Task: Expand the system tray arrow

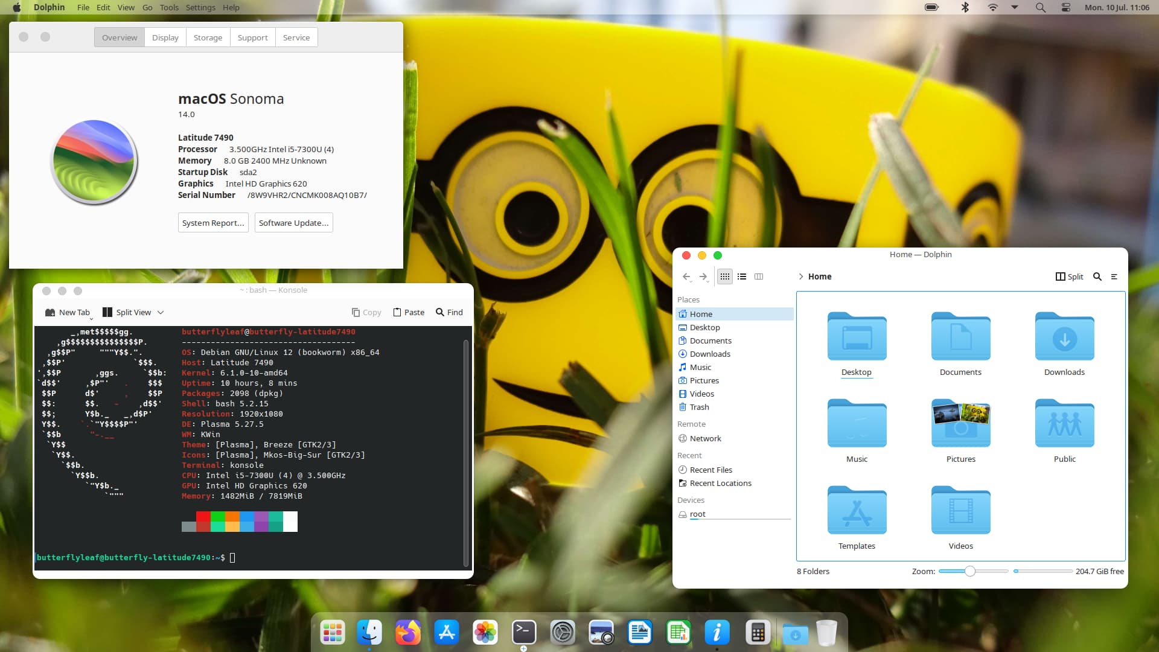Action: click(x=1015, y=7)
